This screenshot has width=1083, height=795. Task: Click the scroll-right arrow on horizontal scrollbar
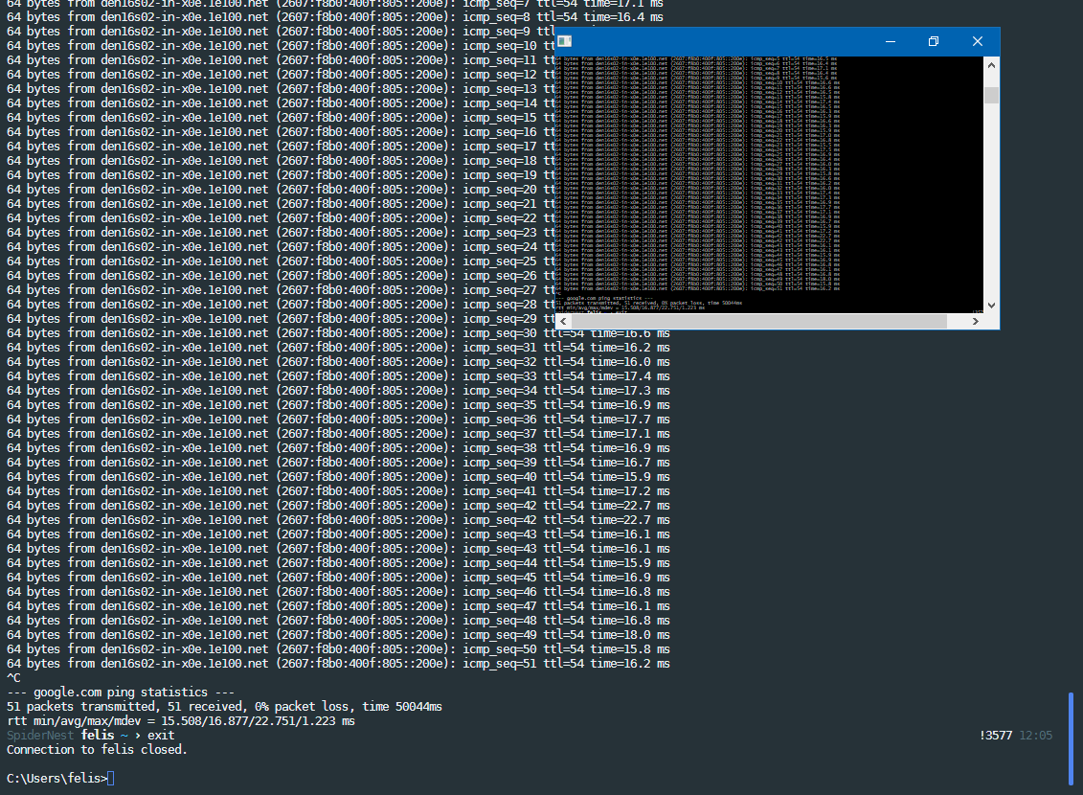click(x=977, y=321)
